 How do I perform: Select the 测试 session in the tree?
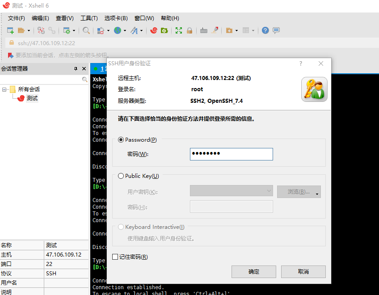32,98
